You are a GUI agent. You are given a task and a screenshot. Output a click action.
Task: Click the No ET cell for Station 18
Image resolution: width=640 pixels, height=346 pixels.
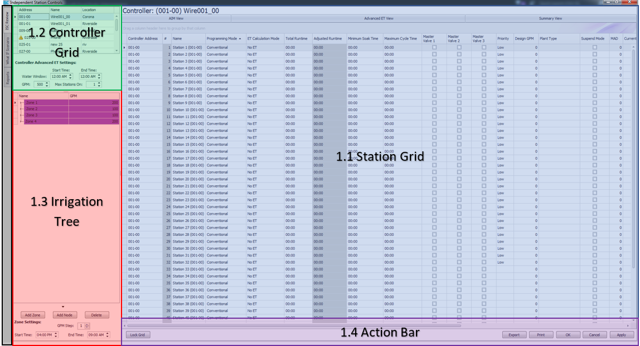pyautogui.click(x=264, y=165)
